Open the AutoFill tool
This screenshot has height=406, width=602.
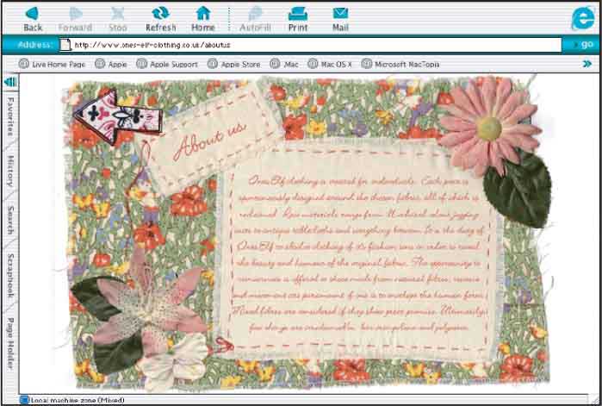click(256, 14)
